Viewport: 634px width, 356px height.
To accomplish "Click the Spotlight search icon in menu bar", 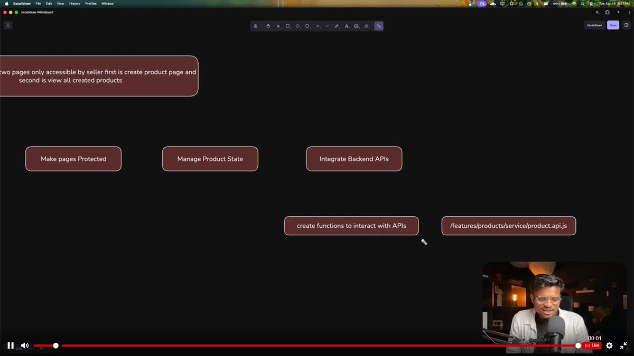I will 582,3.
